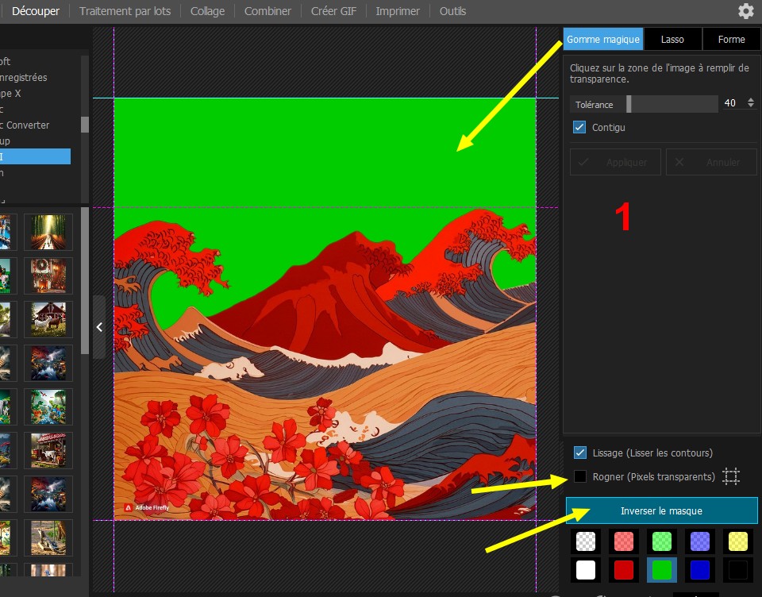Pick the solid green background swatch
The image size is (762, 597).
pyautogui.click(x=662, y=570)
